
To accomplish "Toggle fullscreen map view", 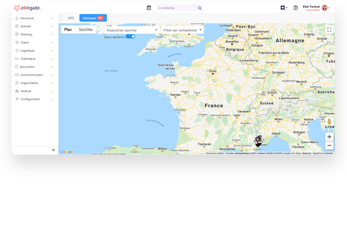I will pyautogui.click(x=329, y=29).
